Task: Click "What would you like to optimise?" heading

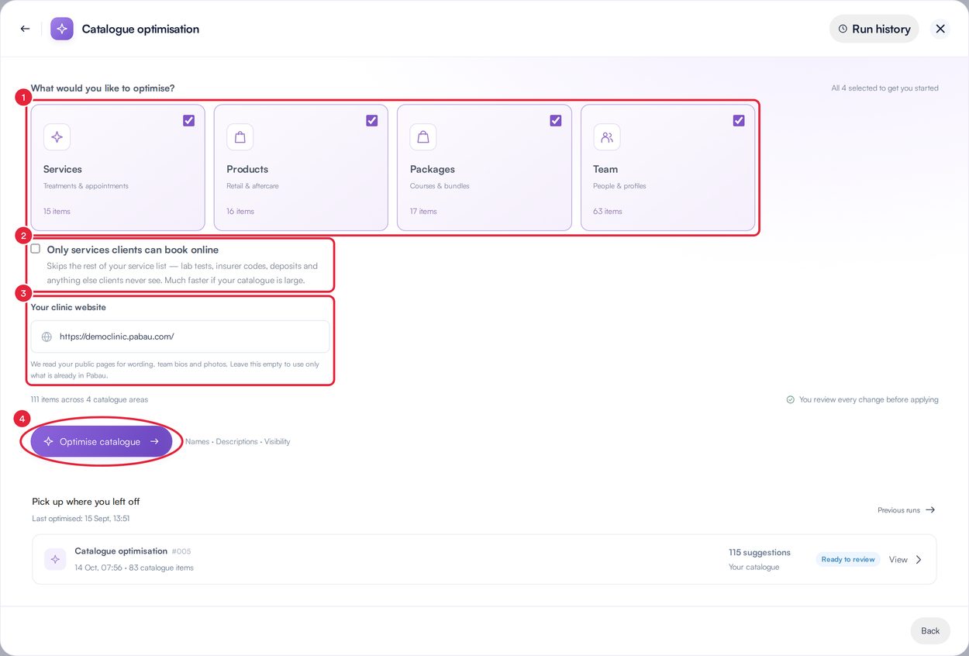Action: (x=102, y=88)
